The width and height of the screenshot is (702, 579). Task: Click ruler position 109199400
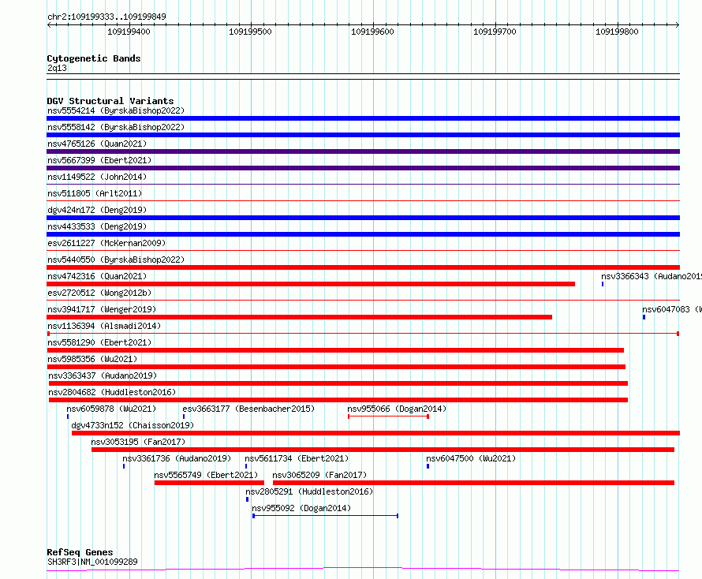129,32
